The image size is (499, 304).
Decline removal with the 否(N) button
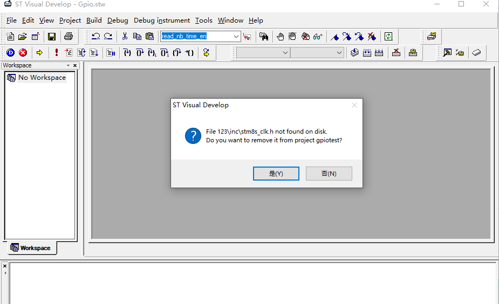329,174
